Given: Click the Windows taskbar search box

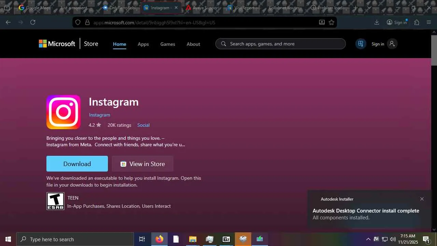Looking at the screenshot, I should click(x=75, y=239).
